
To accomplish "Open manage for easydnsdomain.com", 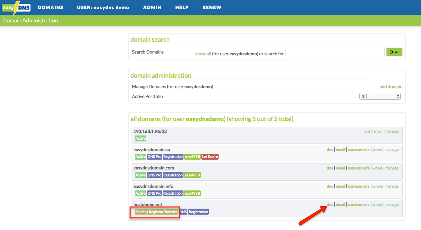I will [x=392, y=168].
